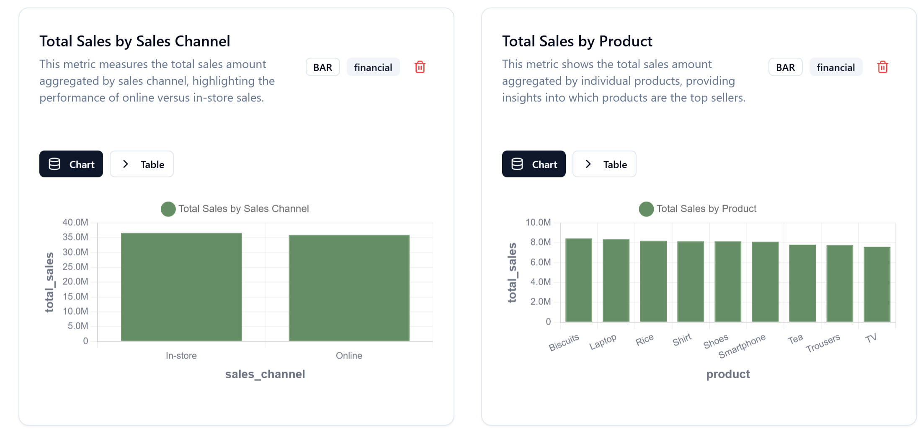
Task: Click the Online bar in chart
Action: (349, 288)
